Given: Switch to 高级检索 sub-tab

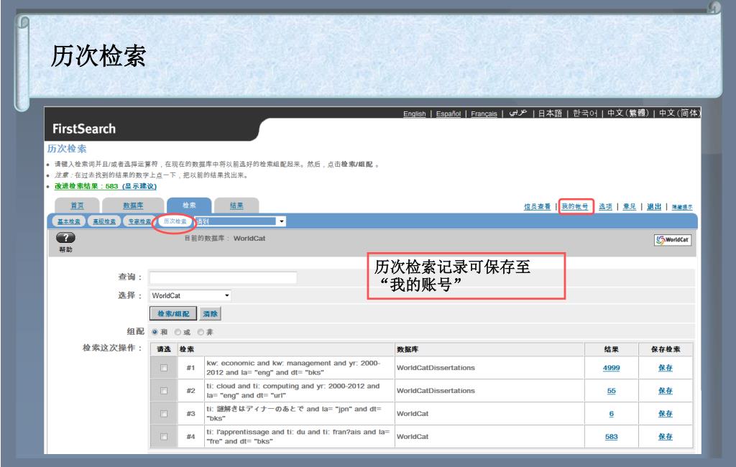Looking at the screenshot, I should pos(104,221).
